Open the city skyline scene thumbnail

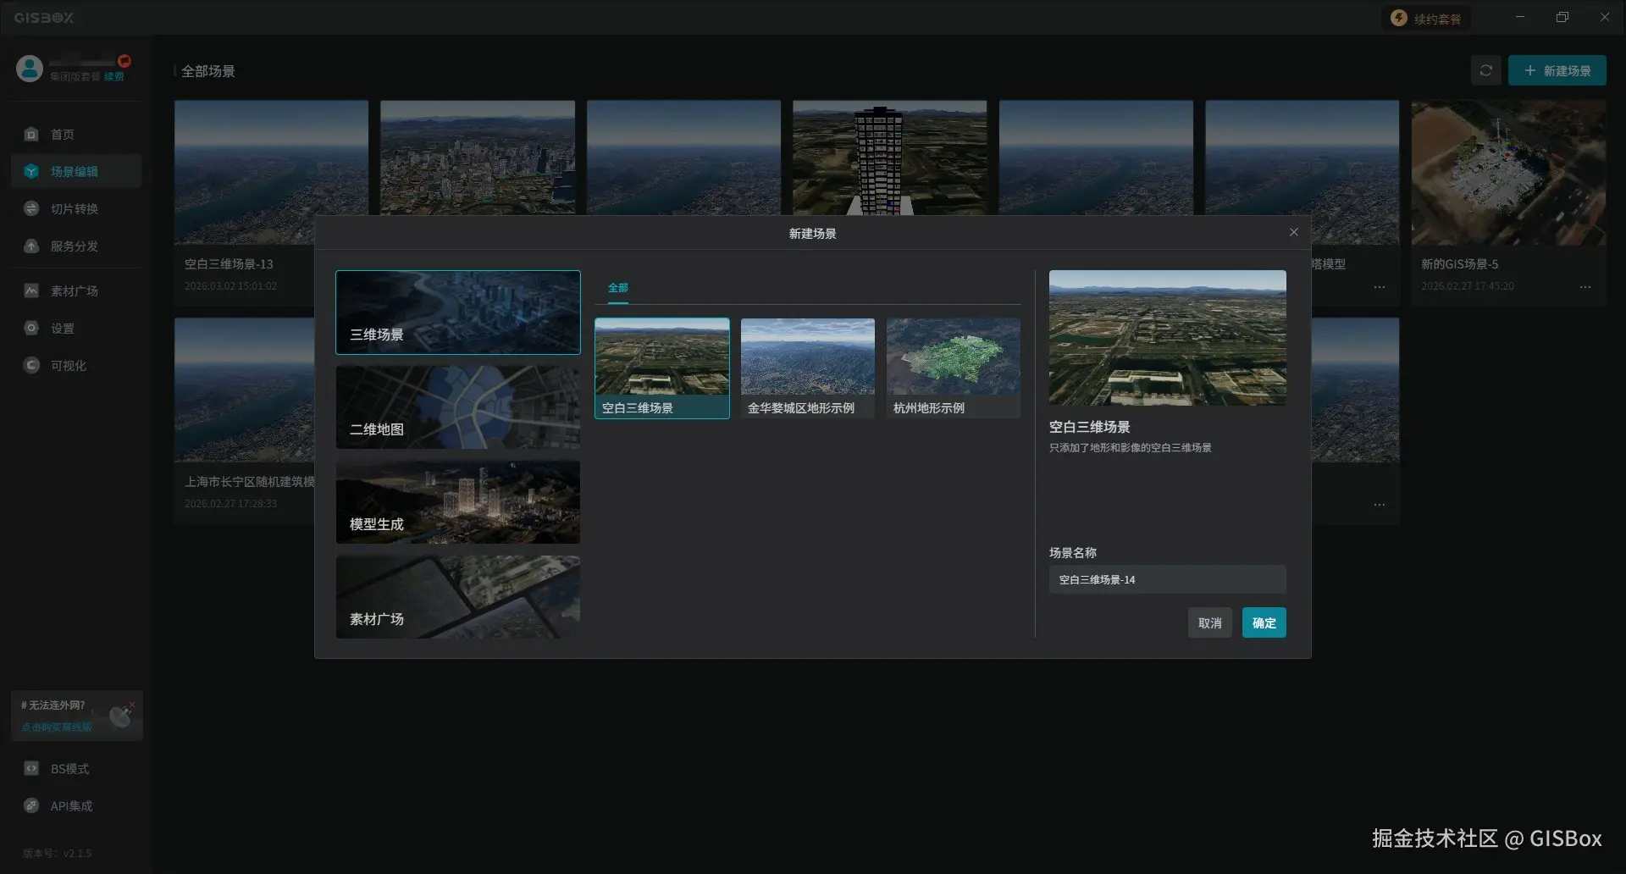point(478,158)
